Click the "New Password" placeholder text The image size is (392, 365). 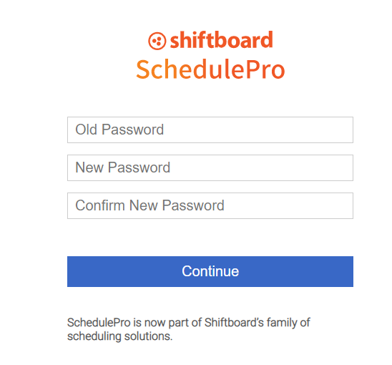123,167
